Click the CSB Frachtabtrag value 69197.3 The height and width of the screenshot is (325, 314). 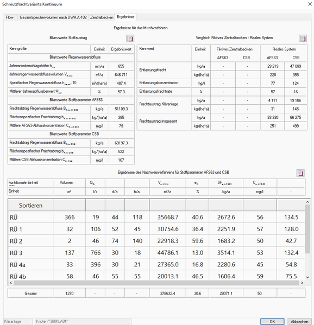point(121,143)
